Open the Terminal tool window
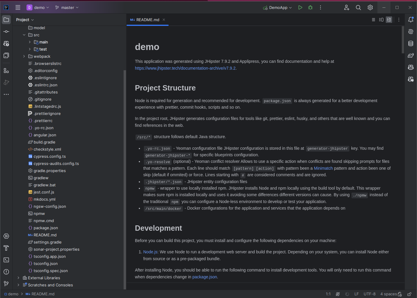 [6, 260]
